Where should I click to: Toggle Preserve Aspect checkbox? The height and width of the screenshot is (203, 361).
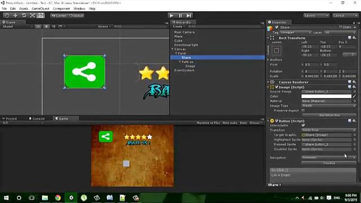point(303,111)
